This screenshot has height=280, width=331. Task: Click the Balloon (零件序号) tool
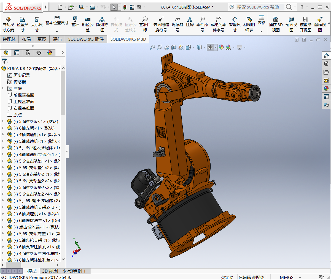[x=202, y=24]
